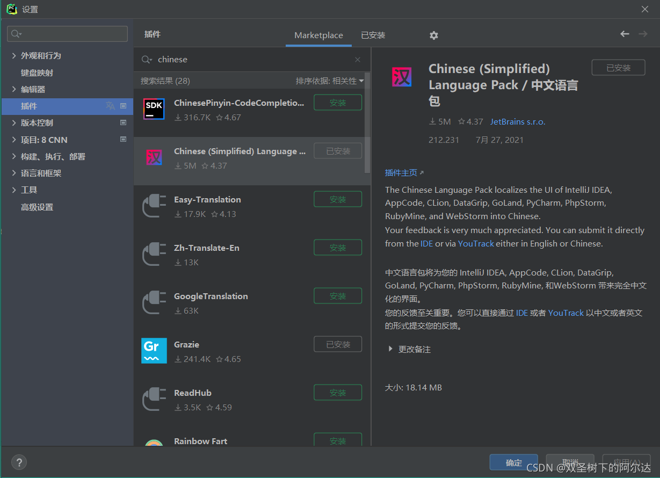660x478 pixels.
Task: Click the translate icon on the 插件 row
Action: [110, 106]
